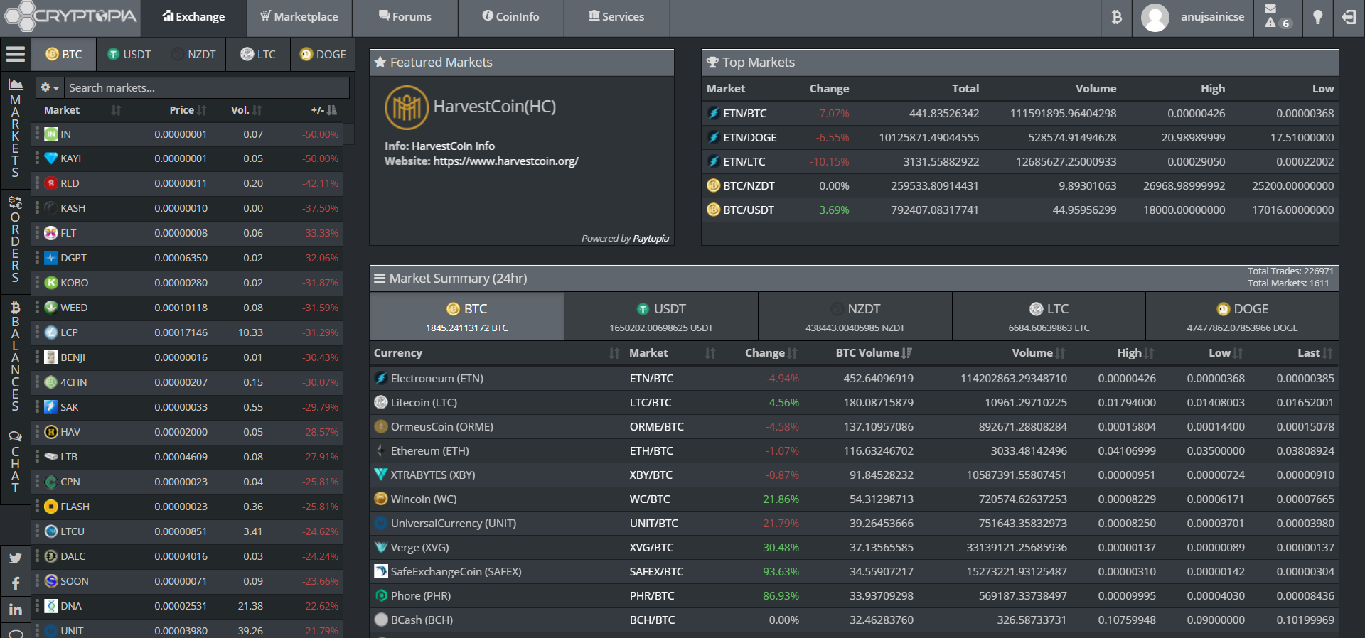The width and height of the screenshot is (1365, 638).
Task: Select Phore (PHR) row in summary
Action: coord(854,595)
